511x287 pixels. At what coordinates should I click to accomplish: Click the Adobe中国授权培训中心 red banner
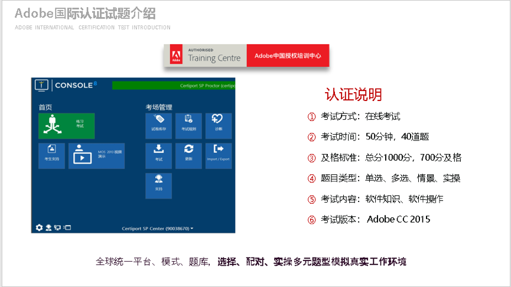coord(288,56)
